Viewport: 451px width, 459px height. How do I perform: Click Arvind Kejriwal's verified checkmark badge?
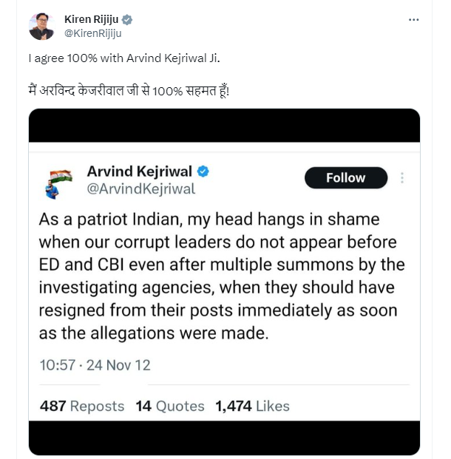click(203, 171)
